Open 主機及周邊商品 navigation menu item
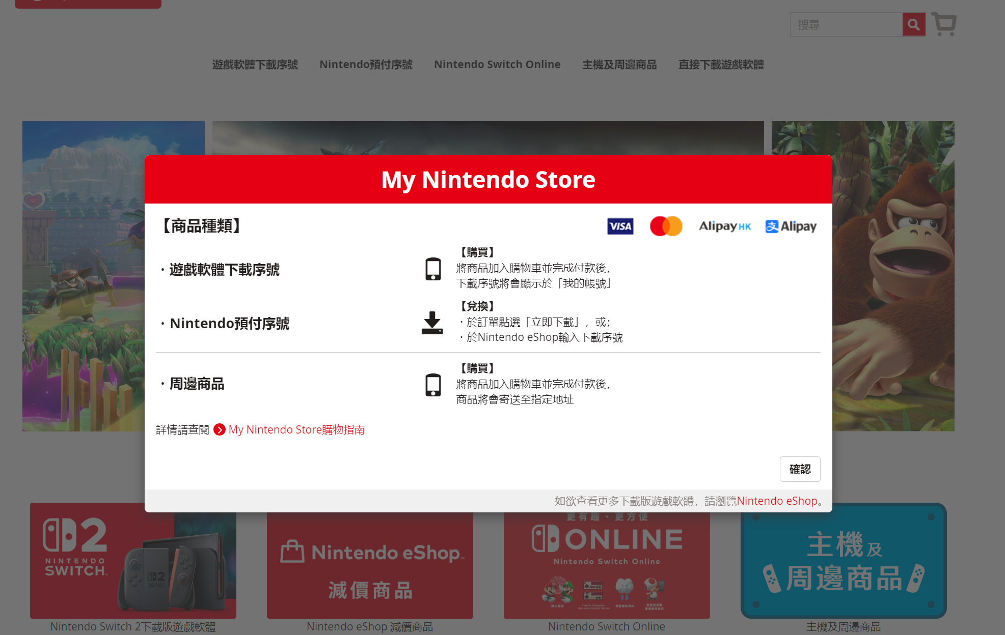This screenshot has height=635, width=1005. (619, 65)
